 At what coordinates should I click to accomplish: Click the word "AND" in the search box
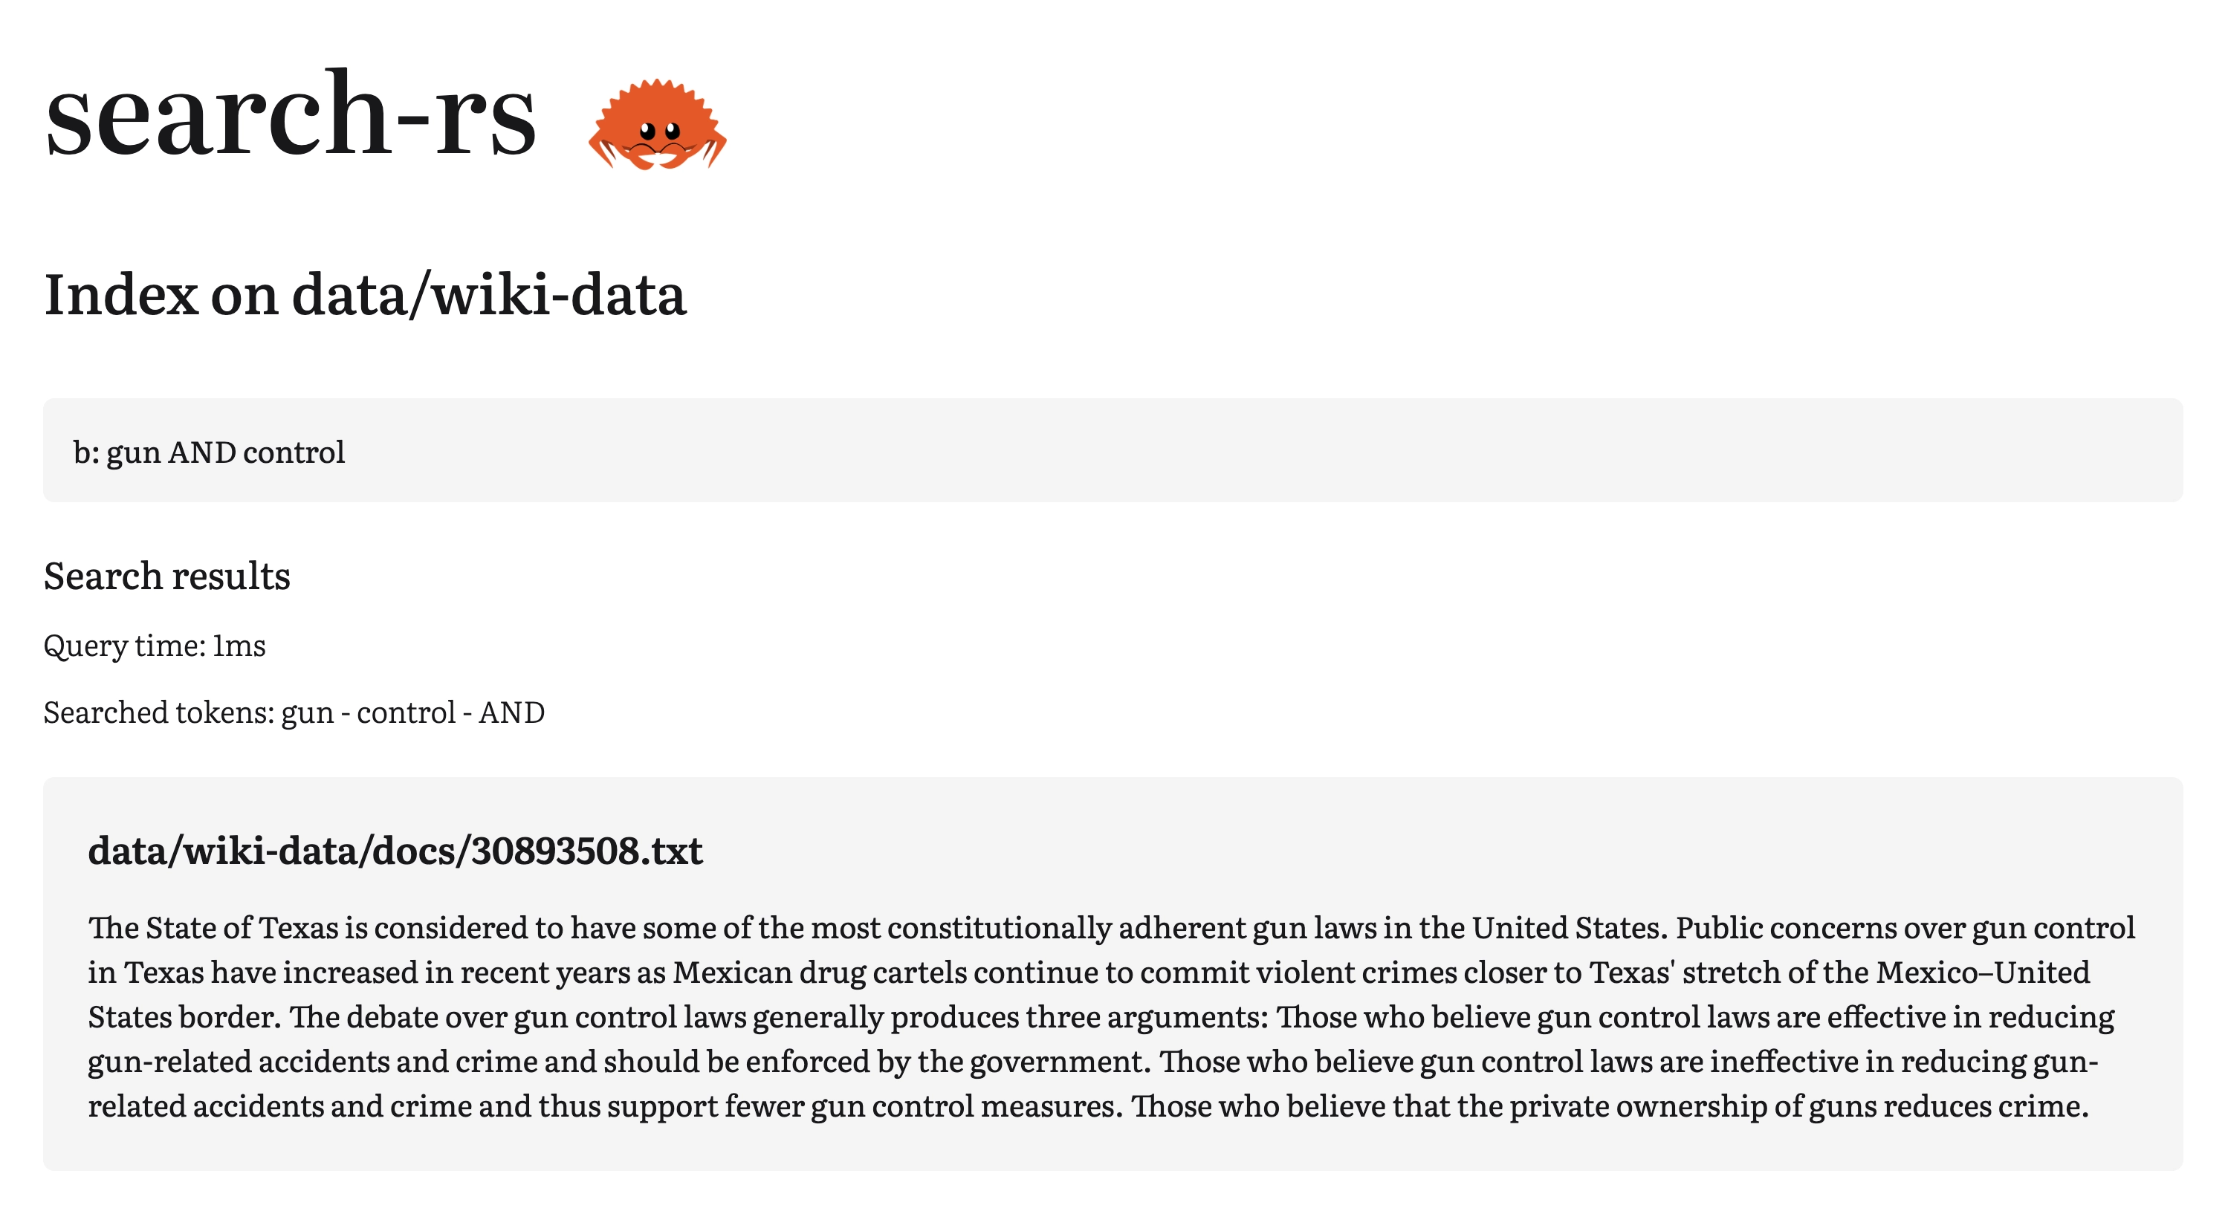202,452
